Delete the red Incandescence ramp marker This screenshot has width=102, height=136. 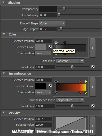[80, 93]
